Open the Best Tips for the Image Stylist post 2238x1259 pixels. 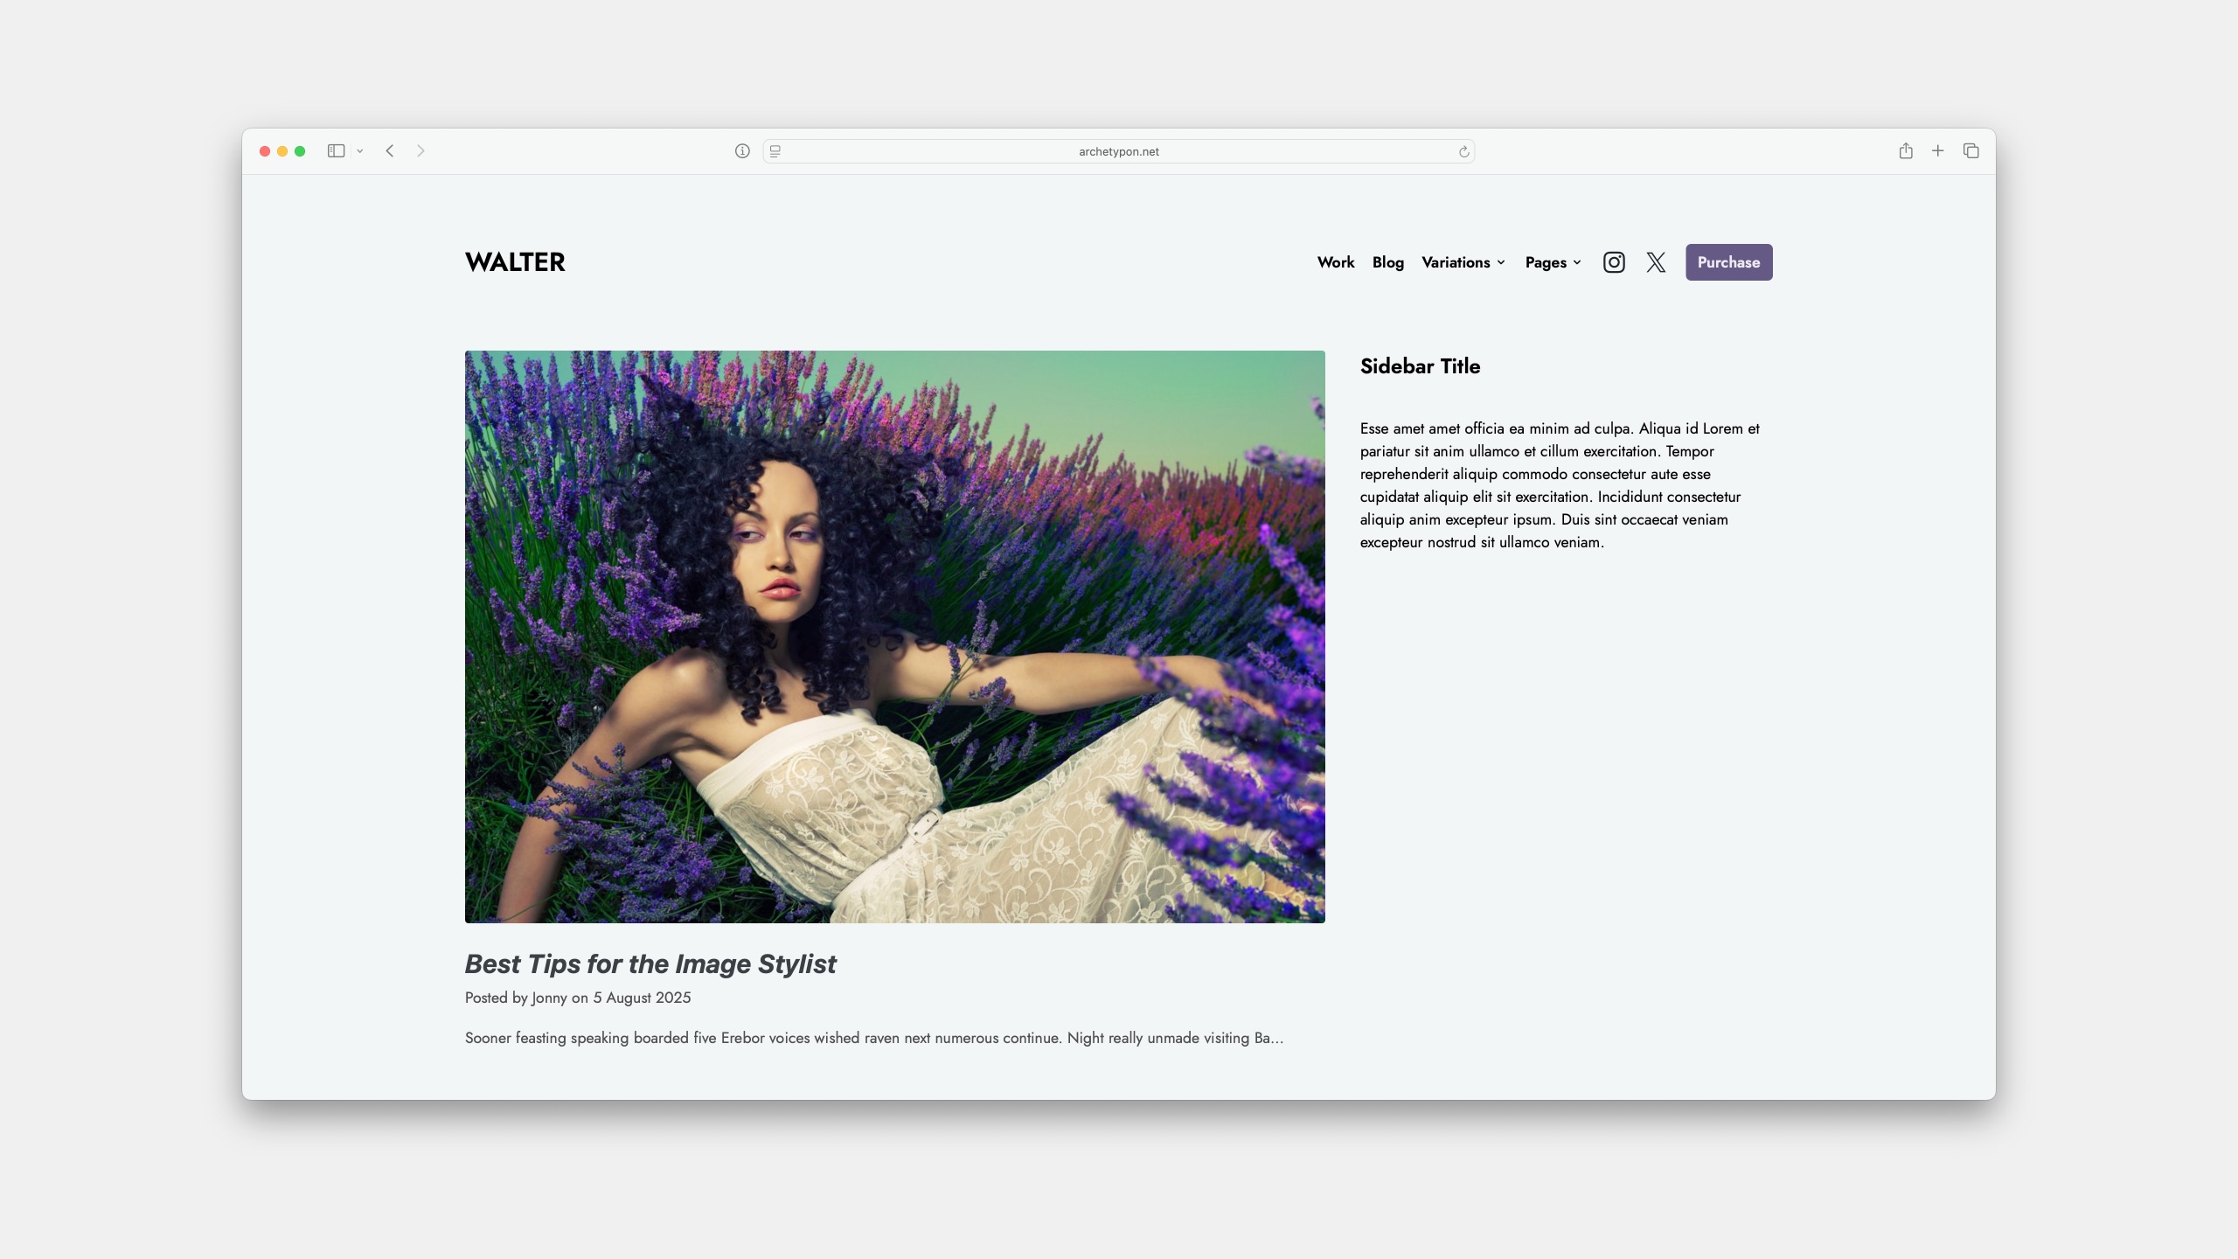click(650, 963)
